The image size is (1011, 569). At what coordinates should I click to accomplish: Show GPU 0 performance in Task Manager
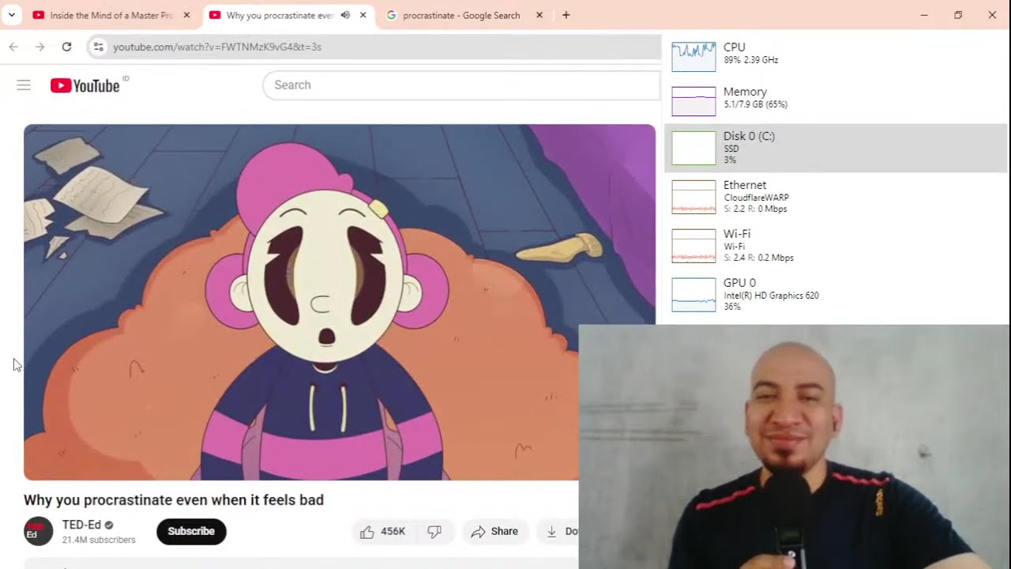(836, 294)
